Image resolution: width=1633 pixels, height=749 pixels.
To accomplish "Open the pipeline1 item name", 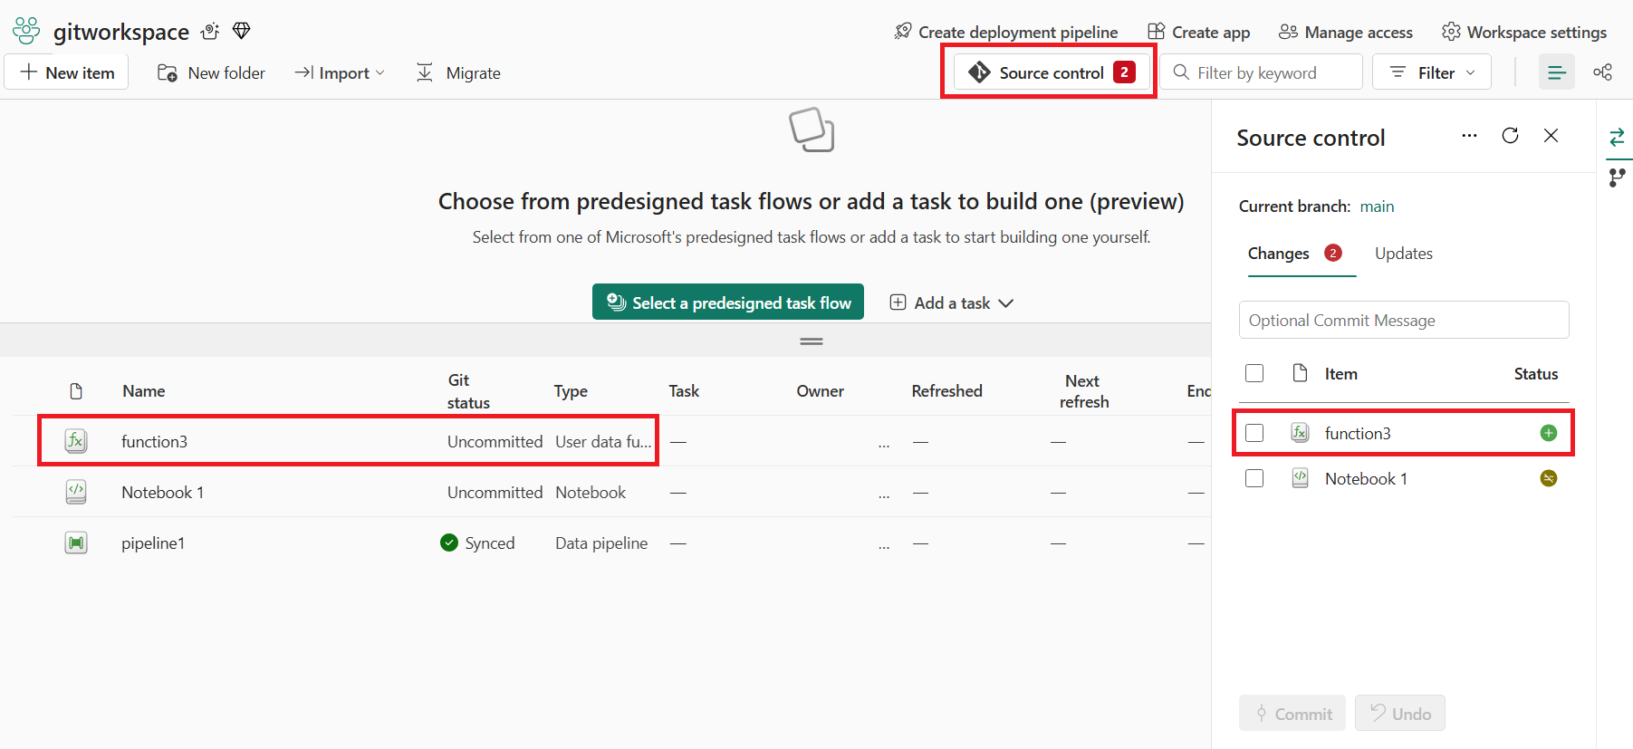I will point(153,543).
